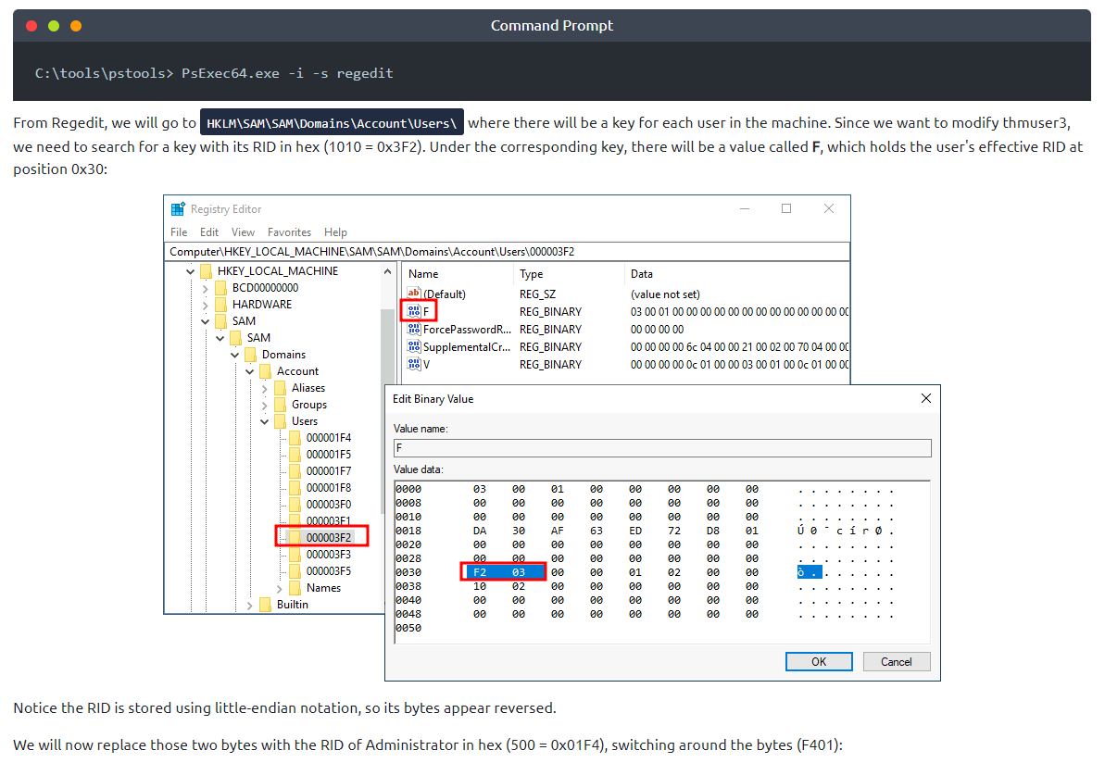The height and width of the screenshot is (763, 1105).
Task: Select the 000001F4 user key
Action: (328, 438)
